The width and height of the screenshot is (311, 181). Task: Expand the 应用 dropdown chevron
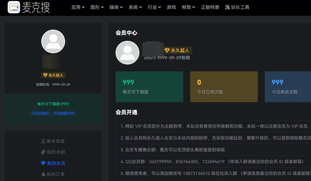click(83, 7)
